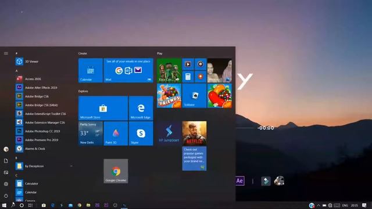This screenshot has height=209, width=372.
Task: Open the taskbar clock showing 20:35
Action: coord(355,206)
